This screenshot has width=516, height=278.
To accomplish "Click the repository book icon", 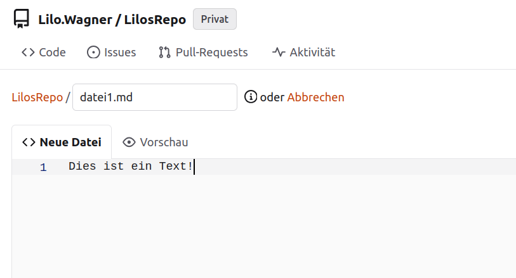I will tap(22, 20).
